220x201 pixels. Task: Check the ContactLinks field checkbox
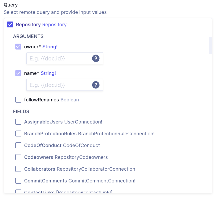click(x=18, y=192)
